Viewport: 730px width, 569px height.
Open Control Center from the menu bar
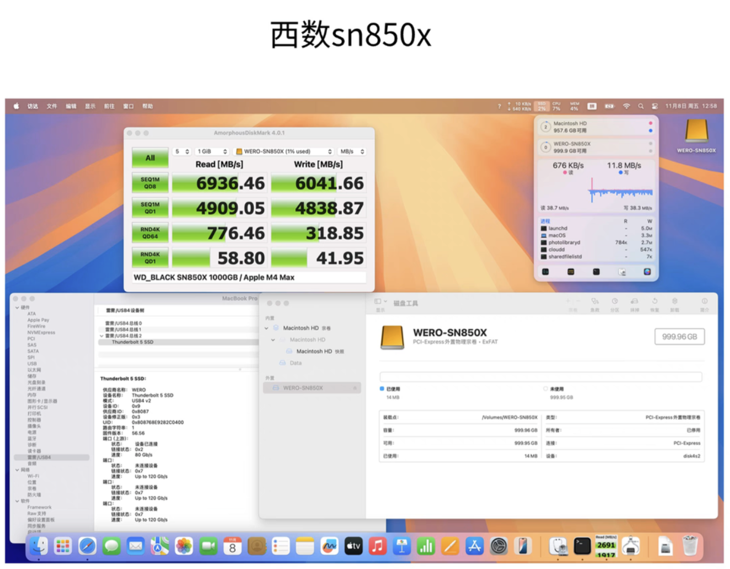coord(655,106)
